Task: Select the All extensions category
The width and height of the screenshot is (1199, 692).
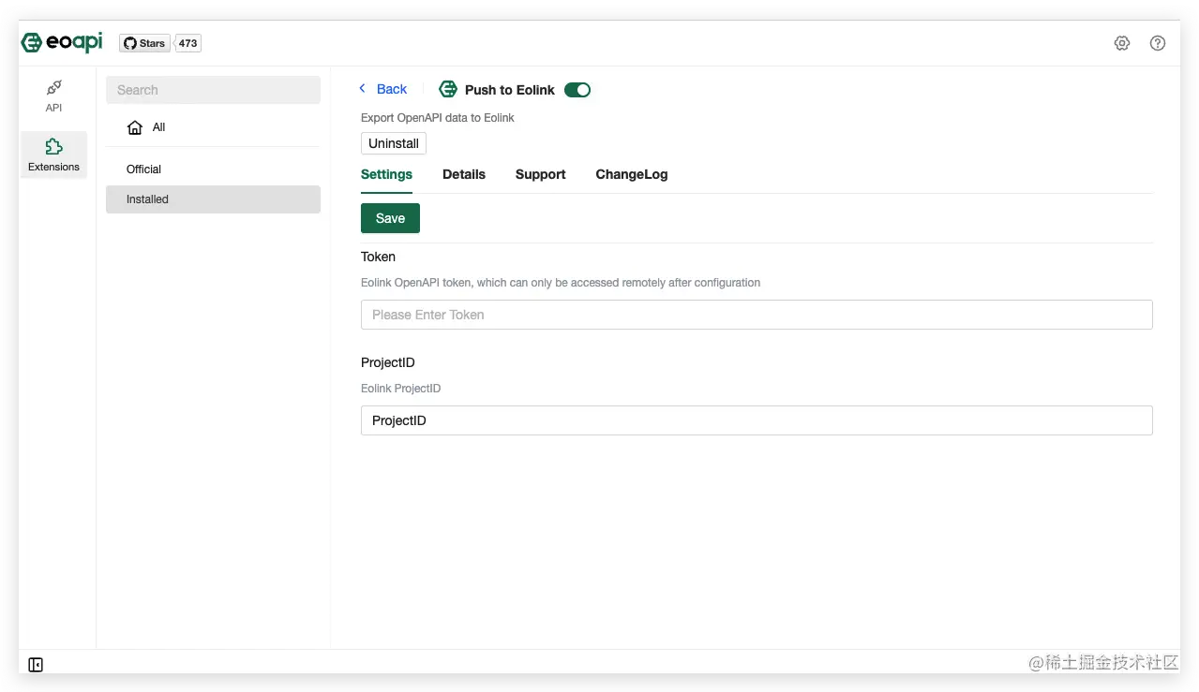Action: coord(213,127)
